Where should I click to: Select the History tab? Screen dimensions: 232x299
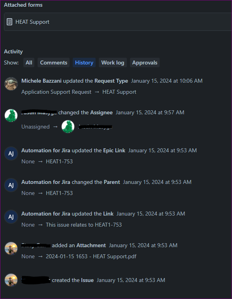pos(84,62)
